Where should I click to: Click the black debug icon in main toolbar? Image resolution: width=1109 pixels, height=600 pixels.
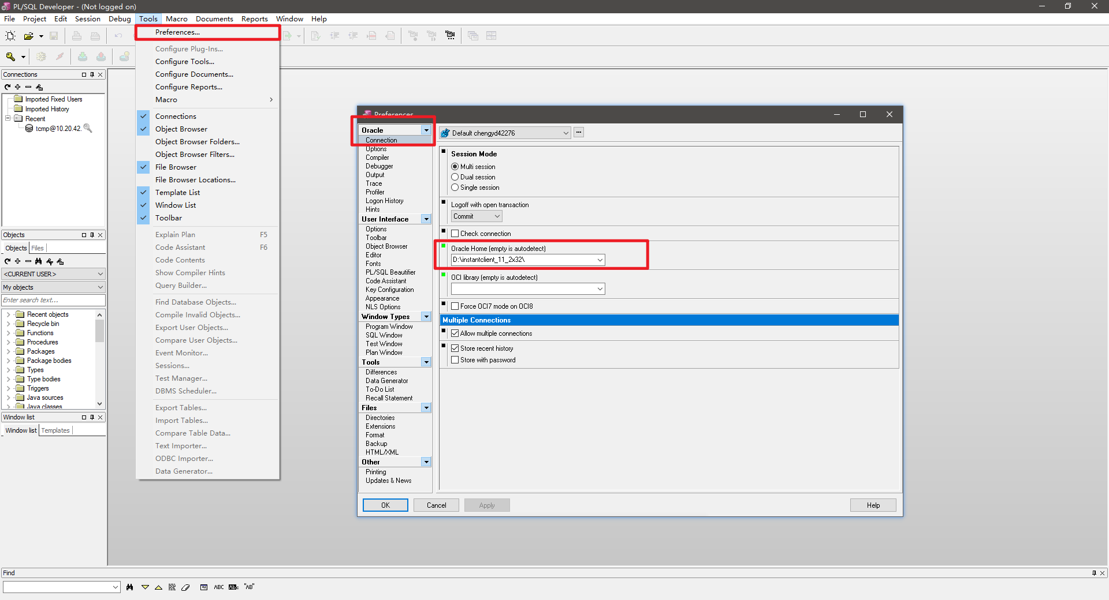pyautogui.click(x=450, y=36)
